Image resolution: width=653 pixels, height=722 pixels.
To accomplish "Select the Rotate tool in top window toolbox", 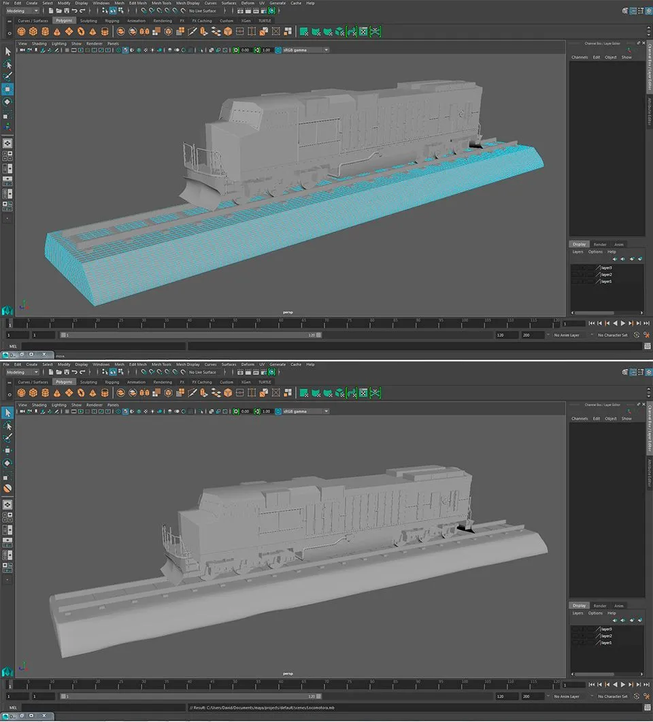I will tap(7, 102).
